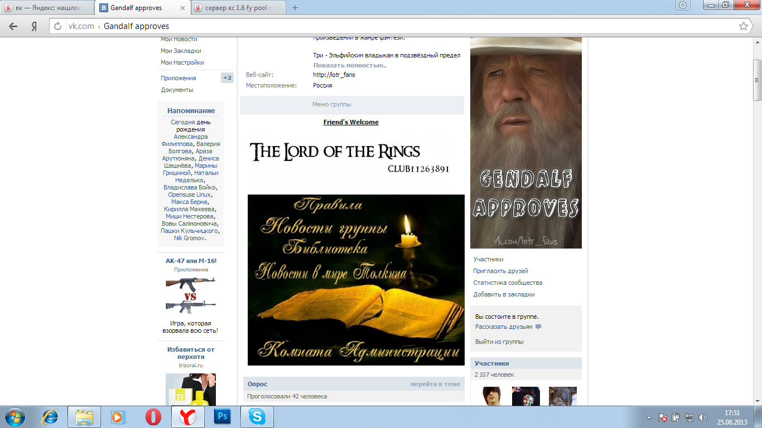Open Action Center flag tray icon
Viewport: 762px width, 428px height.
coord(663,417)
